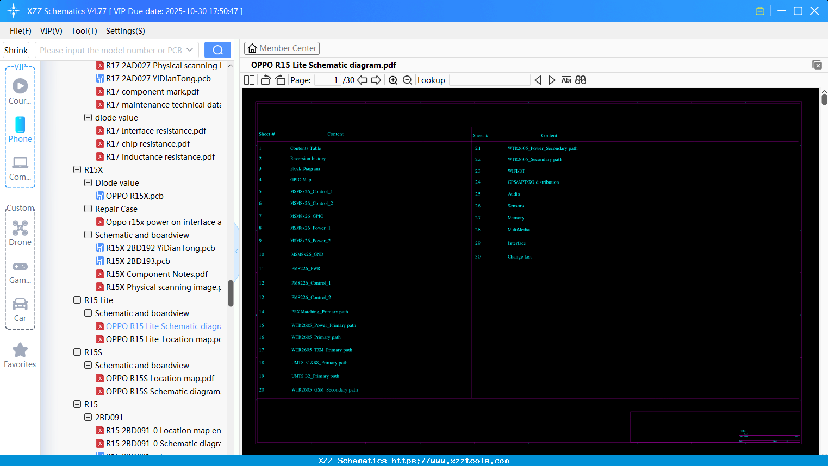828x466 pixels.
Task: Find previous lookup match
Action: [x=538, y=80]
